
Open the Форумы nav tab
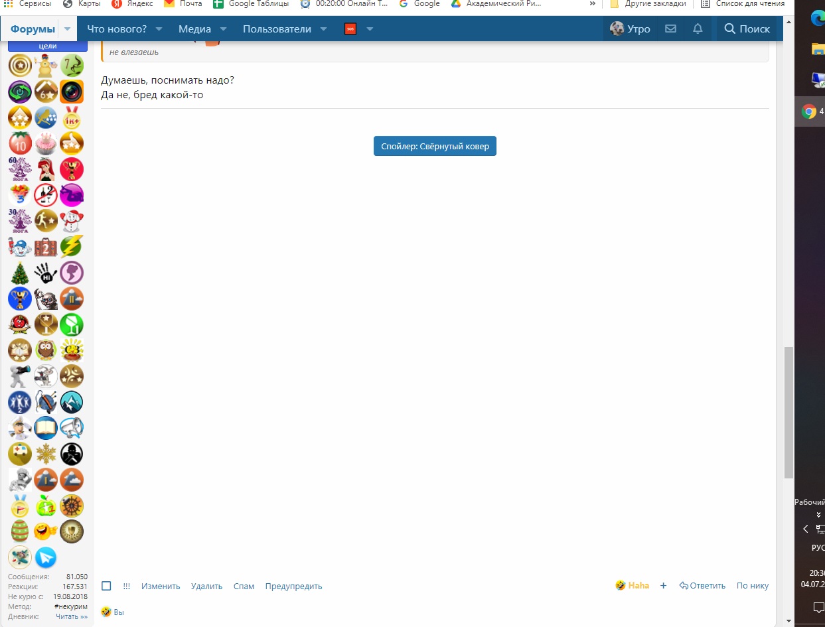(x=33, y=29)
